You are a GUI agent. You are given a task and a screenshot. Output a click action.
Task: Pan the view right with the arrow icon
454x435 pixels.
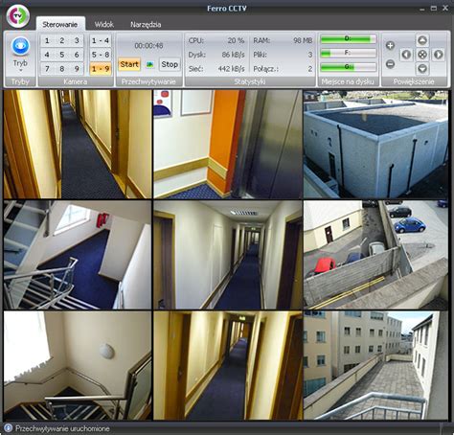click(439, 55)
